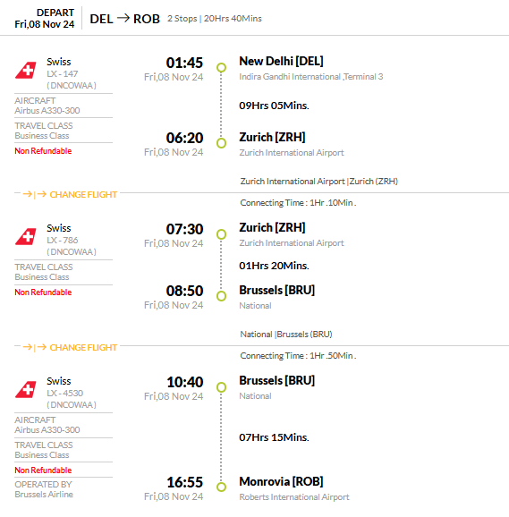Click Non Refundable under flight LX-786
This screenshot has width=509, height=517.
pyautogui.click(x=43, y=292)
